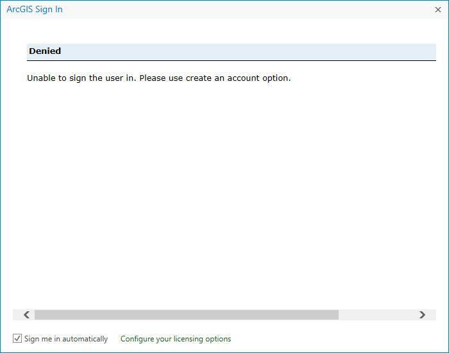449x353 pixels.
Task: Click the 'Unable to sign the user in' message
Action: point(159,78)
